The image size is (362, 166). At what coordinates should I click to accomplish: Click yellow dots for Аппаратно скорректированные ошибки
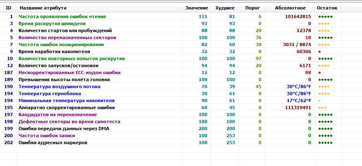click(323, 108)
